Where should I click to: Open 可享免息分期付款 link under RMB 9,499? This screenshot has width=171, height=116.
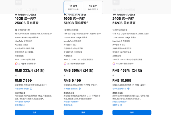click(x=71, y=89)
